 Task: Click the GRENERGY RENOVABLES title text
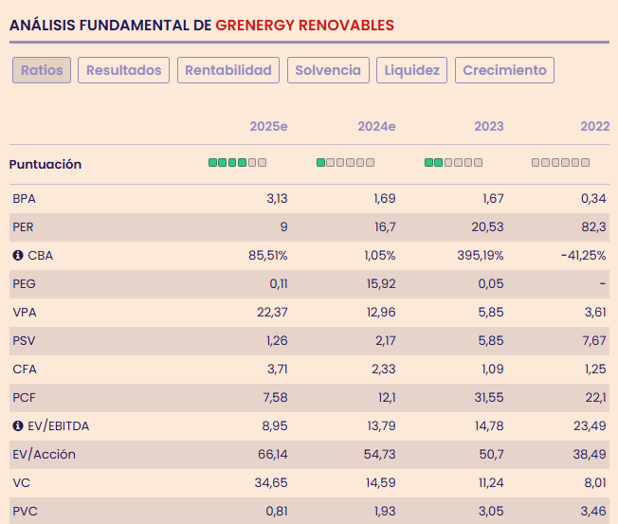point(304,26)
